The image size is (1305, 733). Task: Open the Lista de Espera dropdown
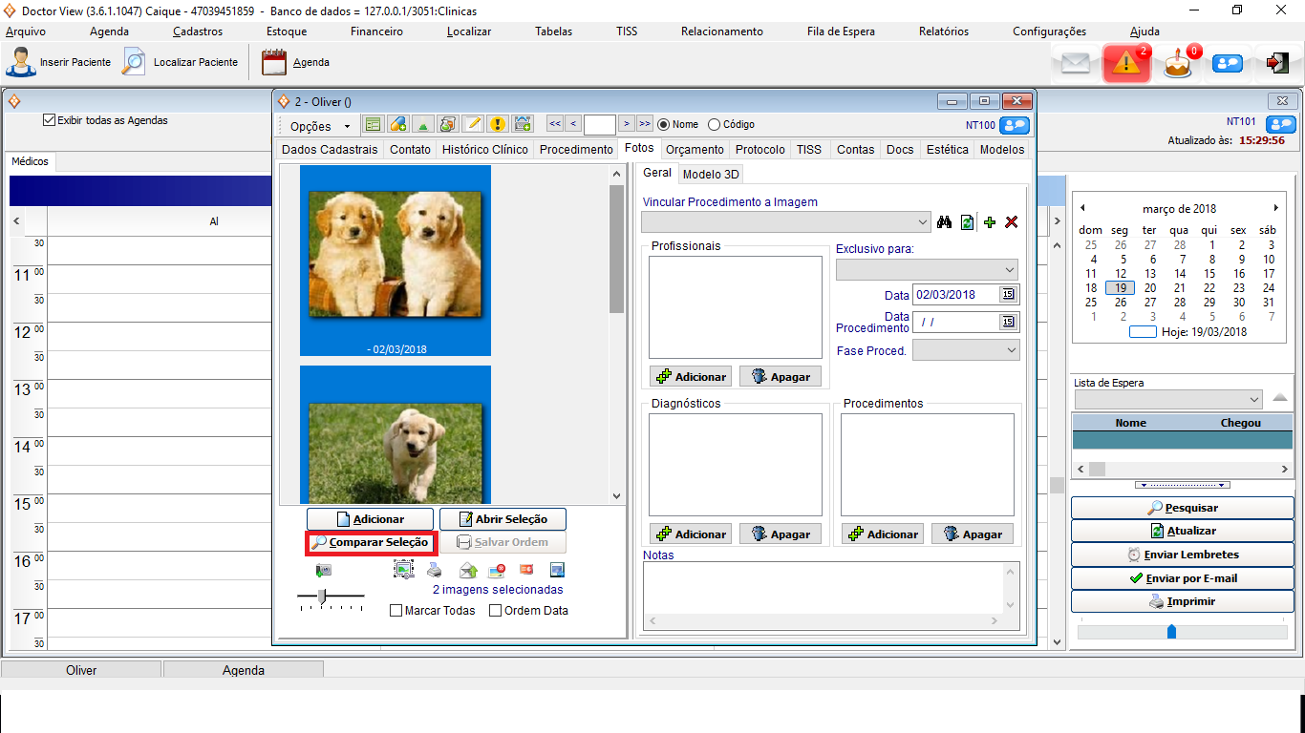[x=1254, y=399]
